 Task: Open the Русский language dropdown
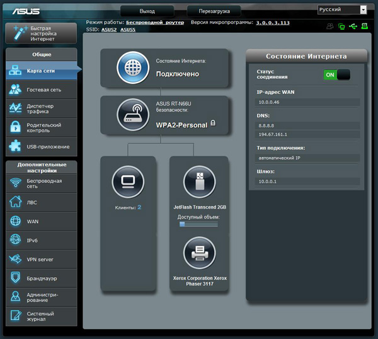click(x=342, y=9)
